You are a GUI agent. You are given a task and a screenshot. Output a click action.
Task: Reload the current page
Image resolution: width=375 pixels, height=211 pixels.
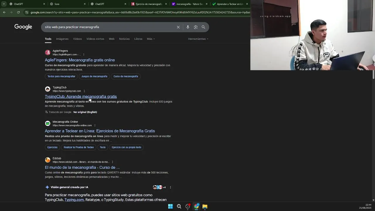click(x=18, y=12)
